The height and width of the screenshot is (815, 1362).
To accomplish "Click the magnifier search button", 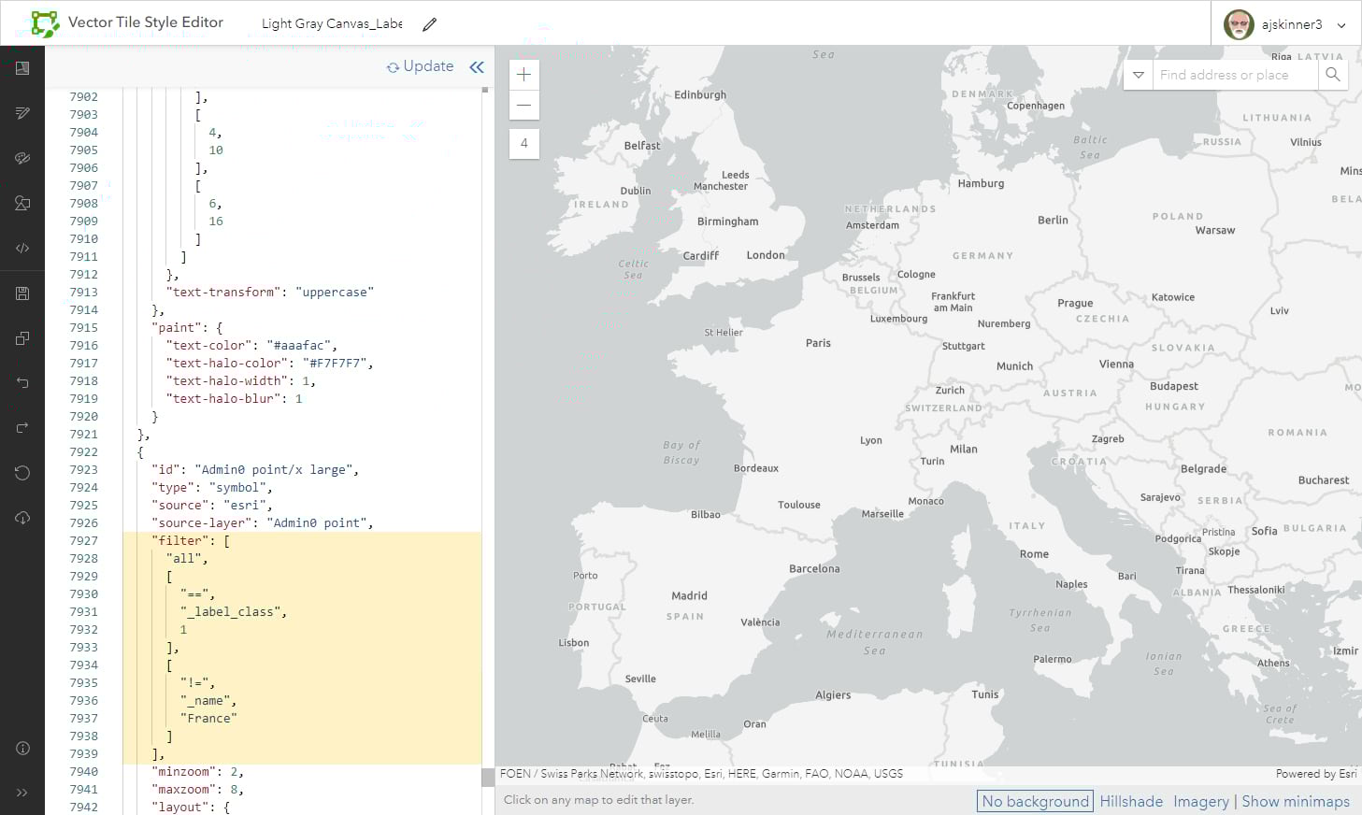I will click(x=1333, y=75).
